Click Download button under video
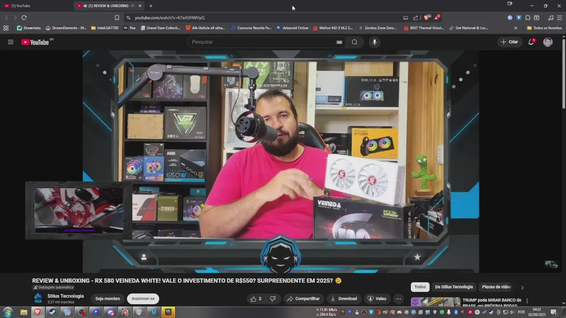 click(344, 299)
